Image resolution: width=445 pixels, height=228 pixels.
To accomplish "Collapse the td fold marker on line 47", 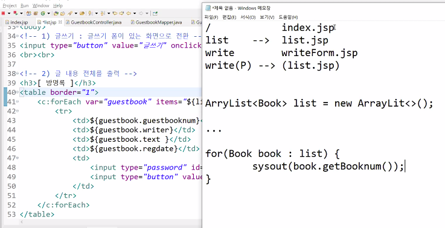I will [x=18, y=158].
